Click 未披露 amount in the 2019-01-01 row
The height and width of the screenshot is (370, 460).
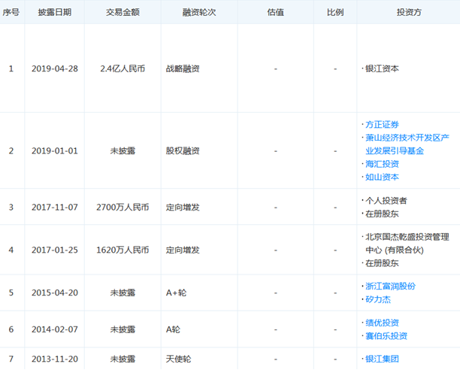click(123, 151)
